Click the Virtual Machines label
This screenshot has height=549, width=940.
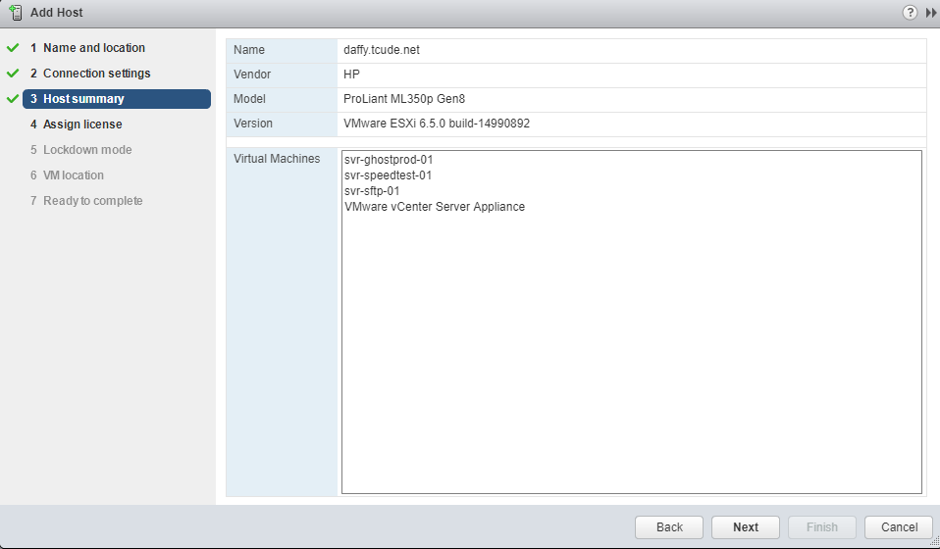[x=277, y=159]
